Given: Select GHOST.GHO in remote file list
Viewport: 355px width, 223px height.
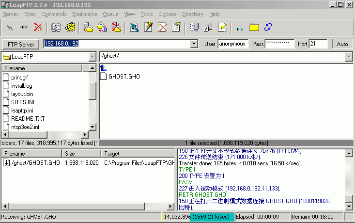Looking at the screenshot, I should point(124,77).
